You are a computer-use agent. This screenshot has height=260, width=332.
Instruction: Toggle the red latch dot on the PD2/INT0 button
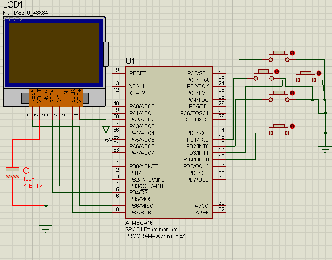pyautogui.click(x=292, y=93)
